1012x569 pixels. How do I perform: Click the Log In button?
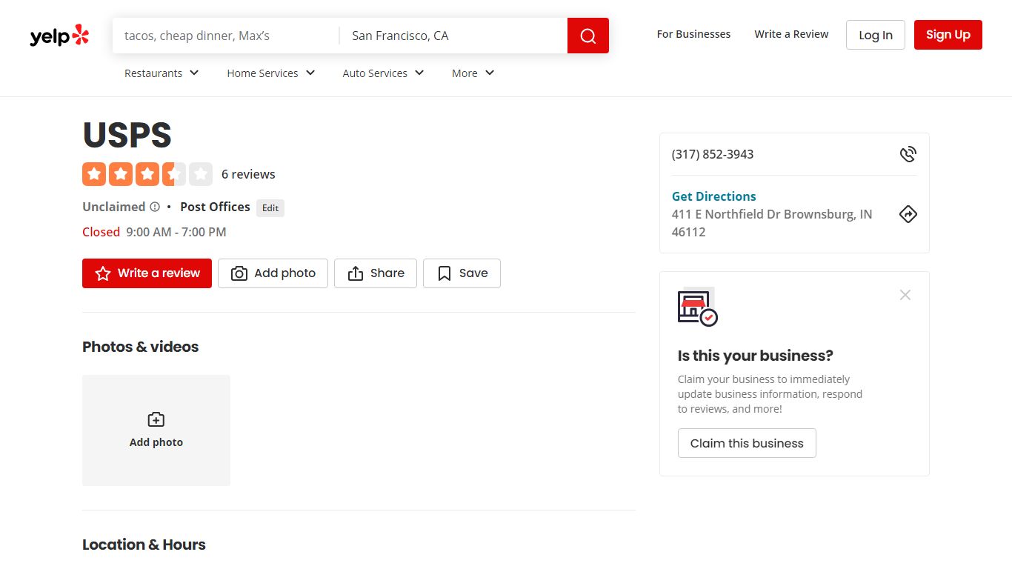click(876, 35)
